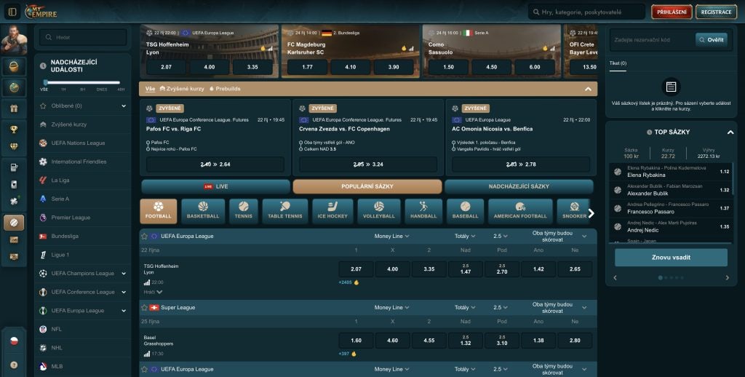The image size is (745, 377).
Task: Select 2.07 odds for Hoffenheim in match list
Action: [356, 269]
